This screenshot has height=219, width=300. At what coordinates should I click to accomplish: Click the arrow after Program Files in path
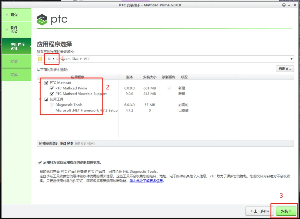point(81,59)
